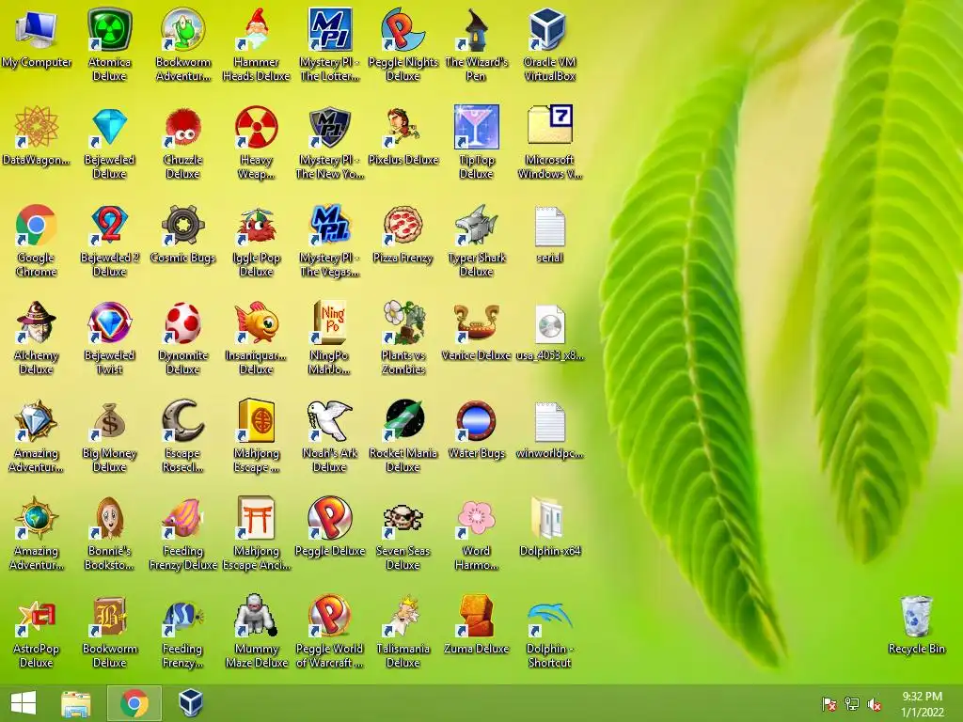
Task: Open the Windows Start button
Action: [24, 703]
